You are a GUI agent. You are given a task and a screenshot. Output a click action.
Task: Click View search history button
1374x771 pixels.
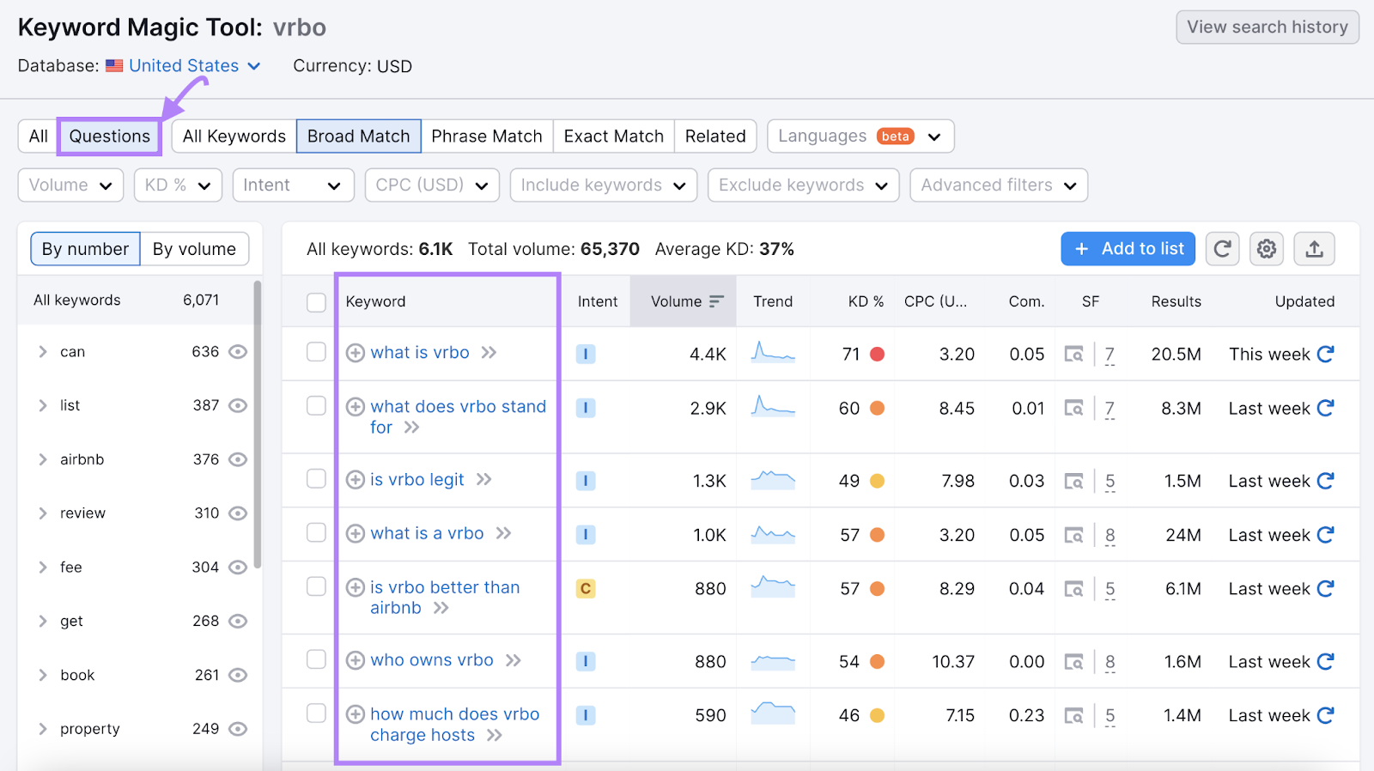[1268, 27]
